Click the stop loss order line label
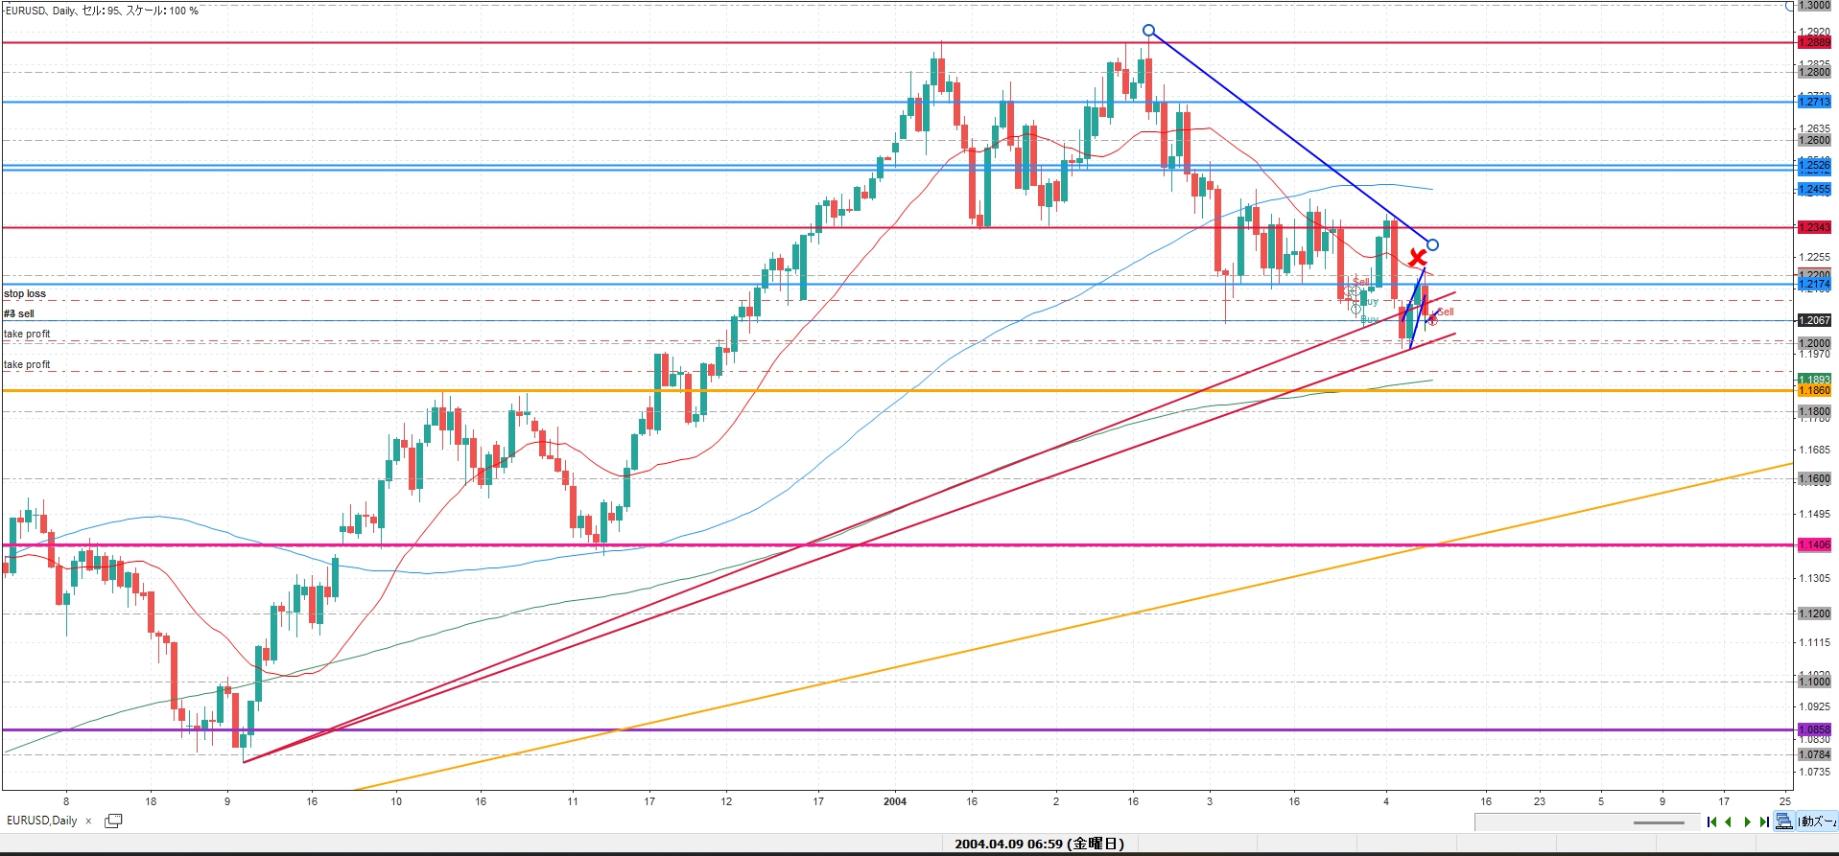1839x856 pixels. (x=25, y=293)
